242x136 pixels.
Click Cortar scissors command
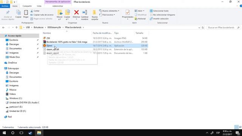coord(35,11)
